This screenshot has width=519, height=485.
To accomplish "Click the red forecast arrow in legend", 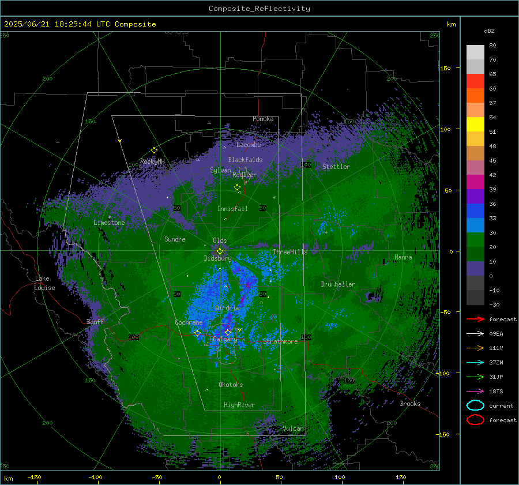I will click(x=475, y=319).
